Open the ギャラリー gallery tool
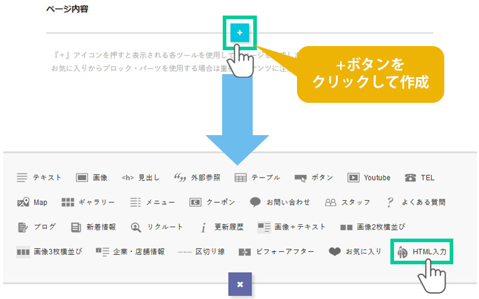The image size is (479, 299). click(x=84, y=202)
